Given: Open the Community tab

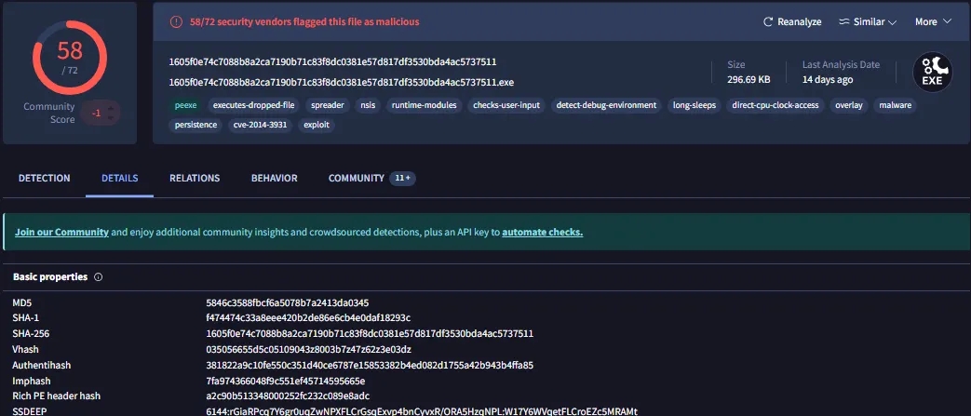Looking at the screenshot, I should tap(357, 178).
